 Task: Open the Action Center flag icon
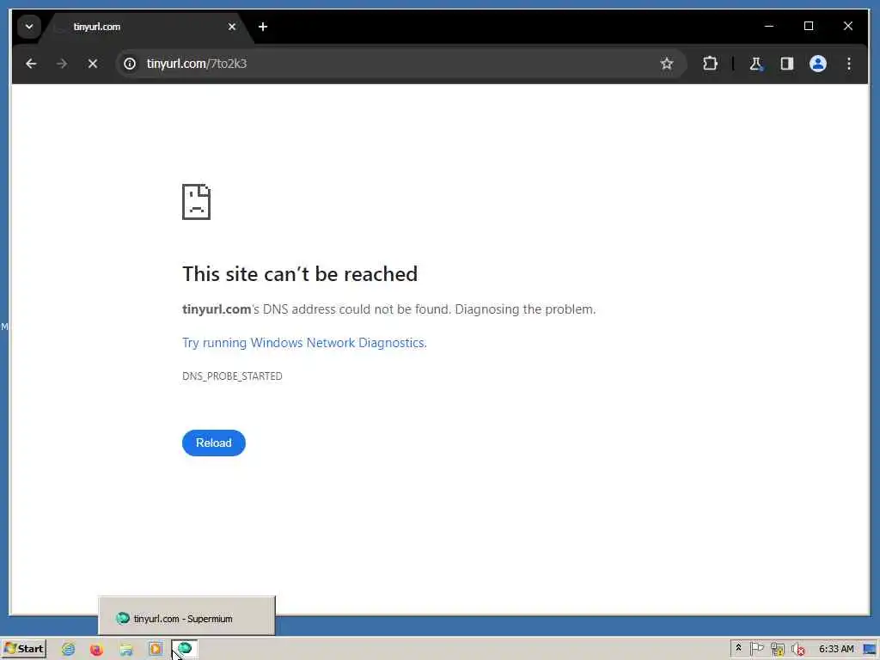(757, 649)
